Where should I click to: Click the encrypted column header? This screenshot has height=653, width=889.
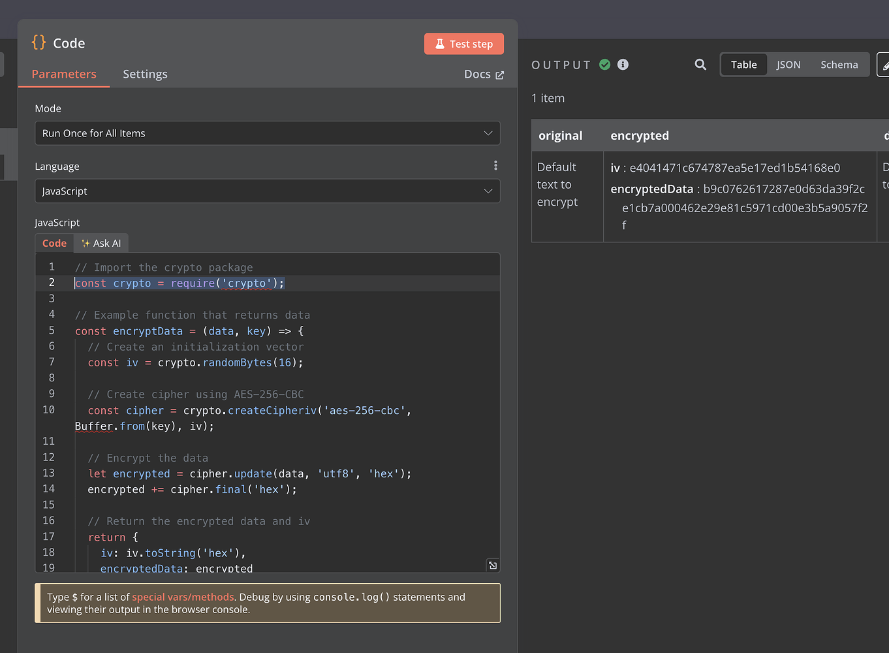(x=640, y=135)
